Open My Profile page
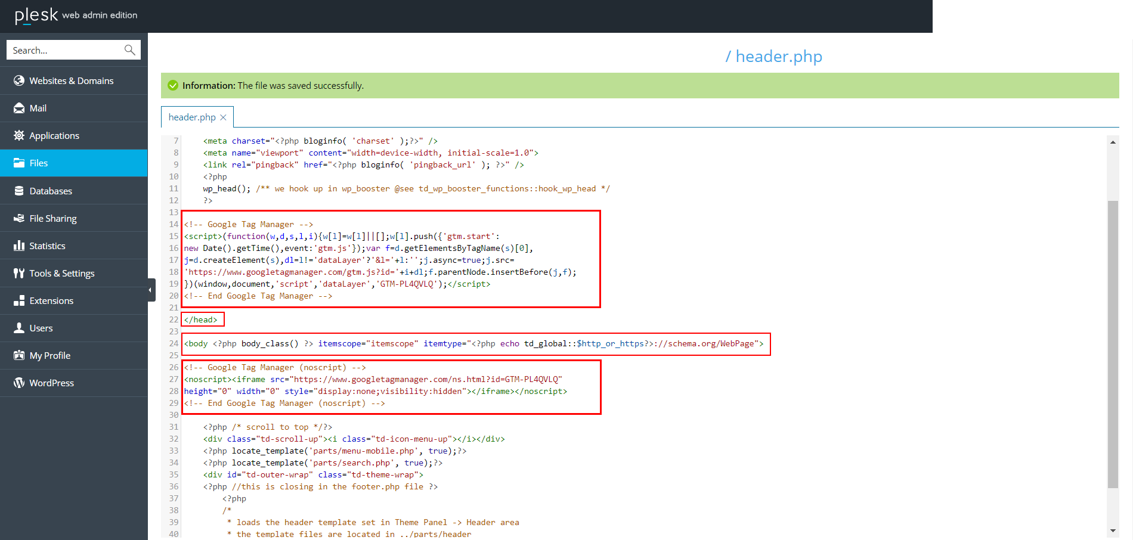Screen dimensions: 1133x540 click(73, 355)
